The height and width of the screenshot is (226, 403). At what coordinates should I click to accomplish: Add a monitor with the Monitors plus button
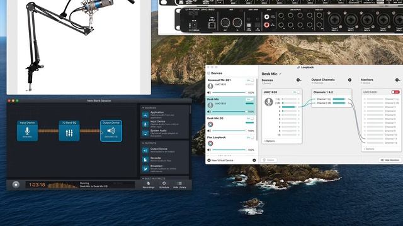[397, 80]
